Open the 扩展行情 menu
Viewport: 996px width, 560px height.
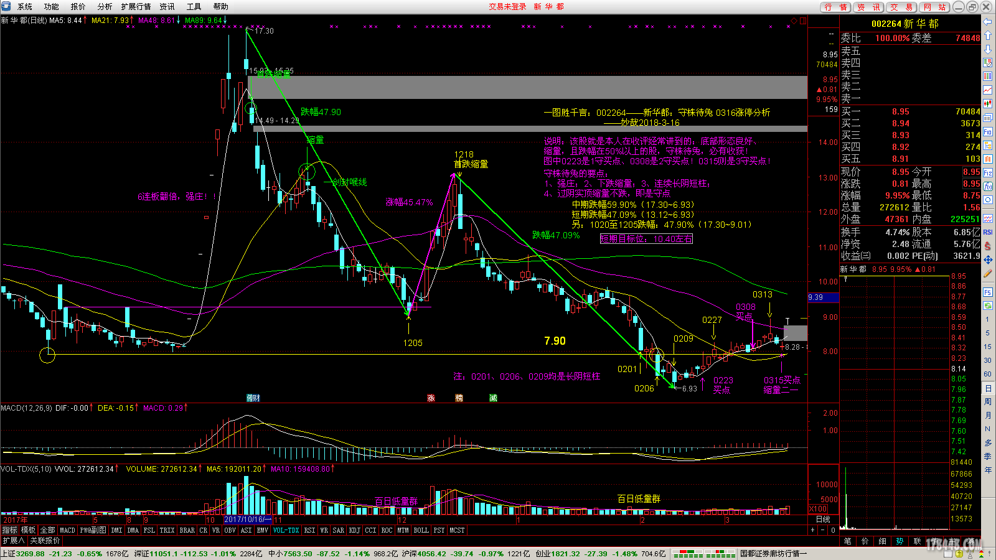(136, 6)
